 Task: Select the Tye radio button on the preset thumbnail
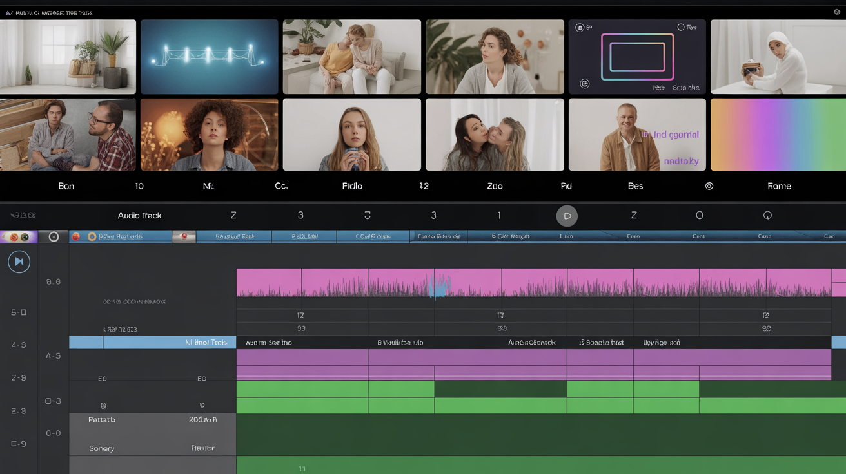tap(680, 27)
